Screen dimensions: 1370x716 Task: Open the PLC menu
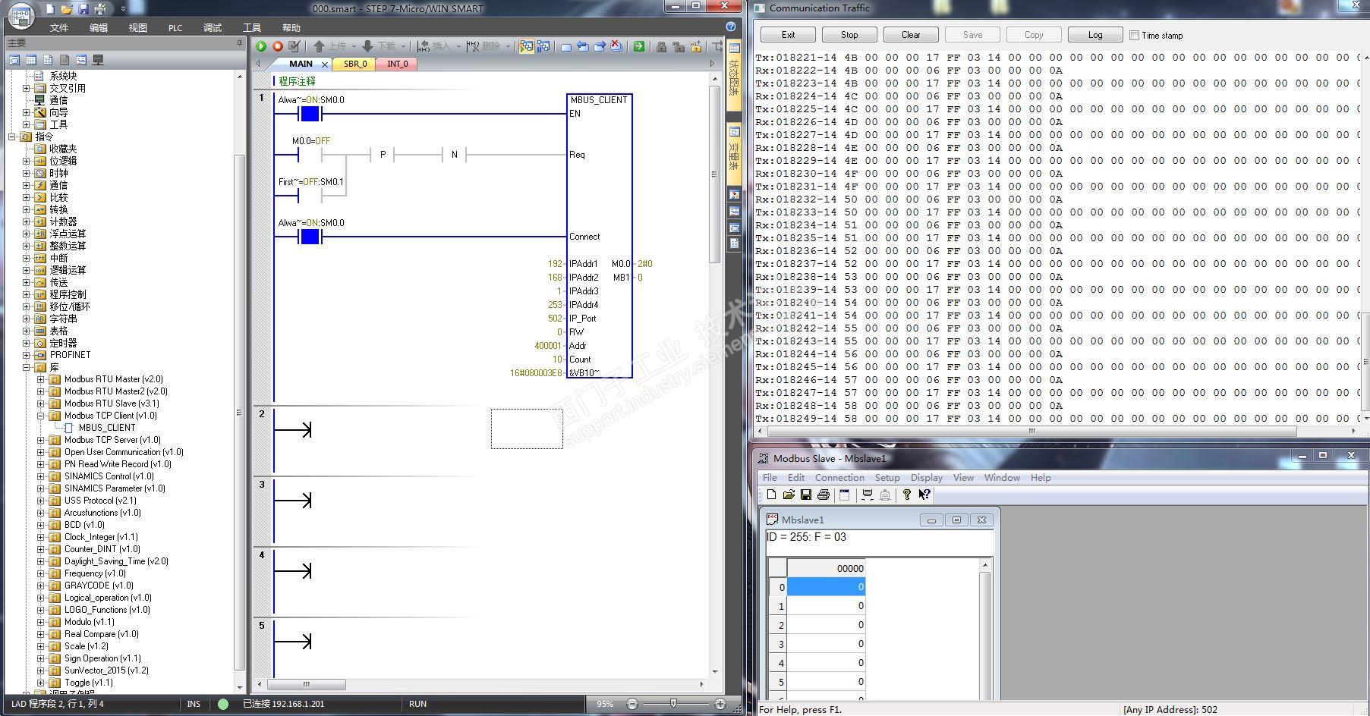(x=175, y=28)
